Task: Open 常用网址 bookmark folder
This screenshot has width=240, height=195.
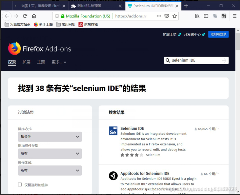Action: pyautogui.click(x=66, y=24)
